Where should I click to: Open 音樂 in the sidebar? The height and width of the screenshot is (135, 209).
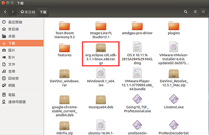(22, 71)
